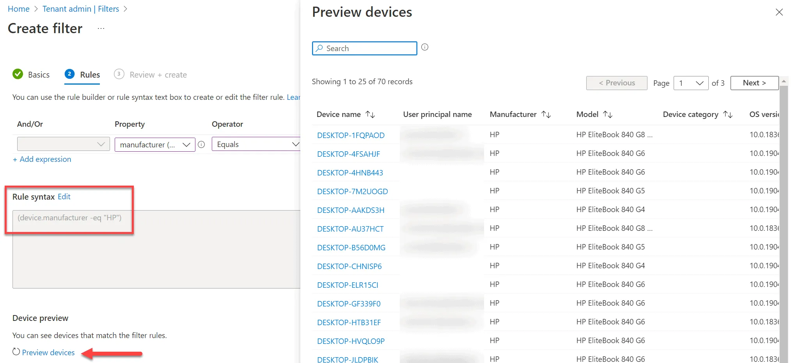Sort by Device name column arrows

[x=370, y=114]
